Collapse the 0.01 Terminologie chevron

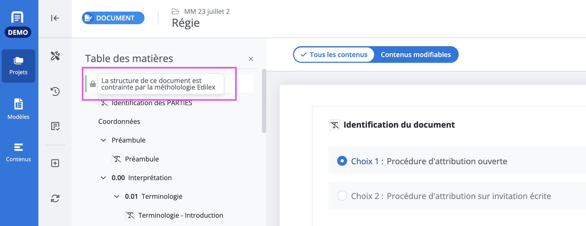(x=117, y=196)
